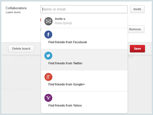Select the Invite u suggestion

(84, 21)
